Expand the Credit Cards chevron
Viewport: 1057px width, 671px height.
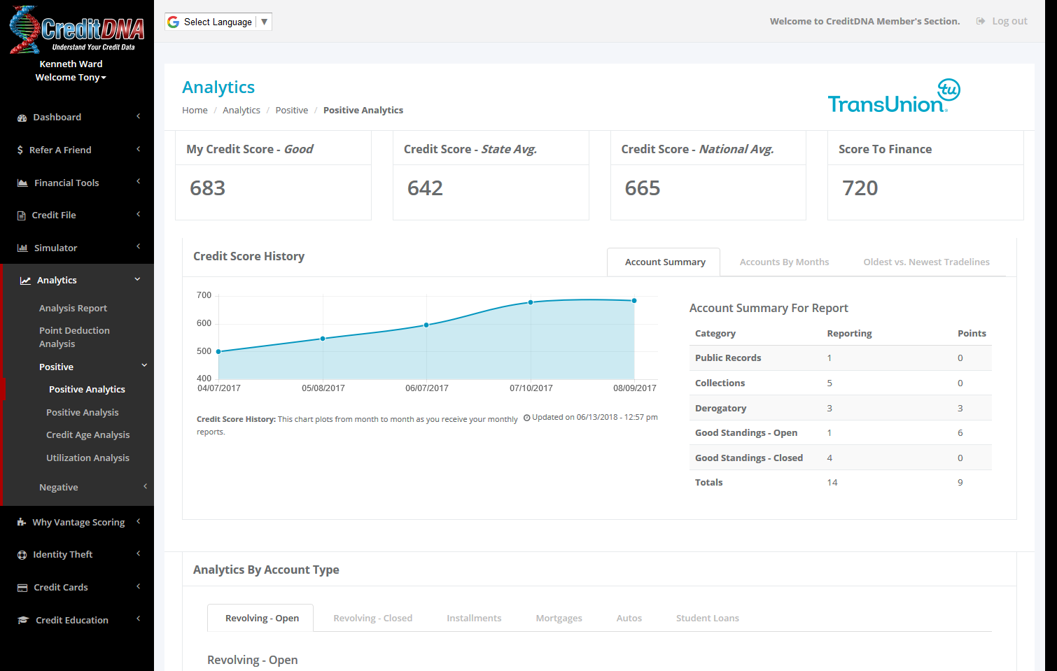[139, 586]
